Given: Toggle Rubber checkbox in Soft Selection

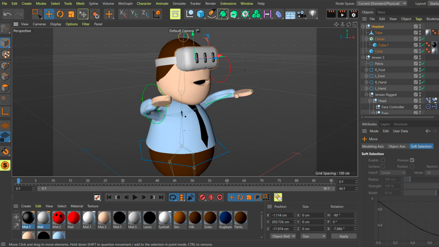Looking at the screenshot, I should click(412, 166).
